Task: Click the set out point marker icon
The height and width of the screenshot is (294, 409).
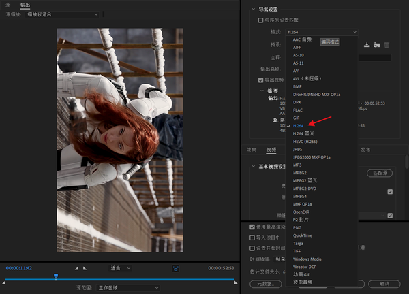Action: pos(85,268)
